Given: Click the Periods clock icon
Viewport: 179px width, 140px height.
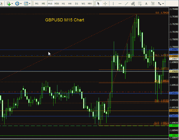Looking at the screenshot, I should tap(17, 4).
